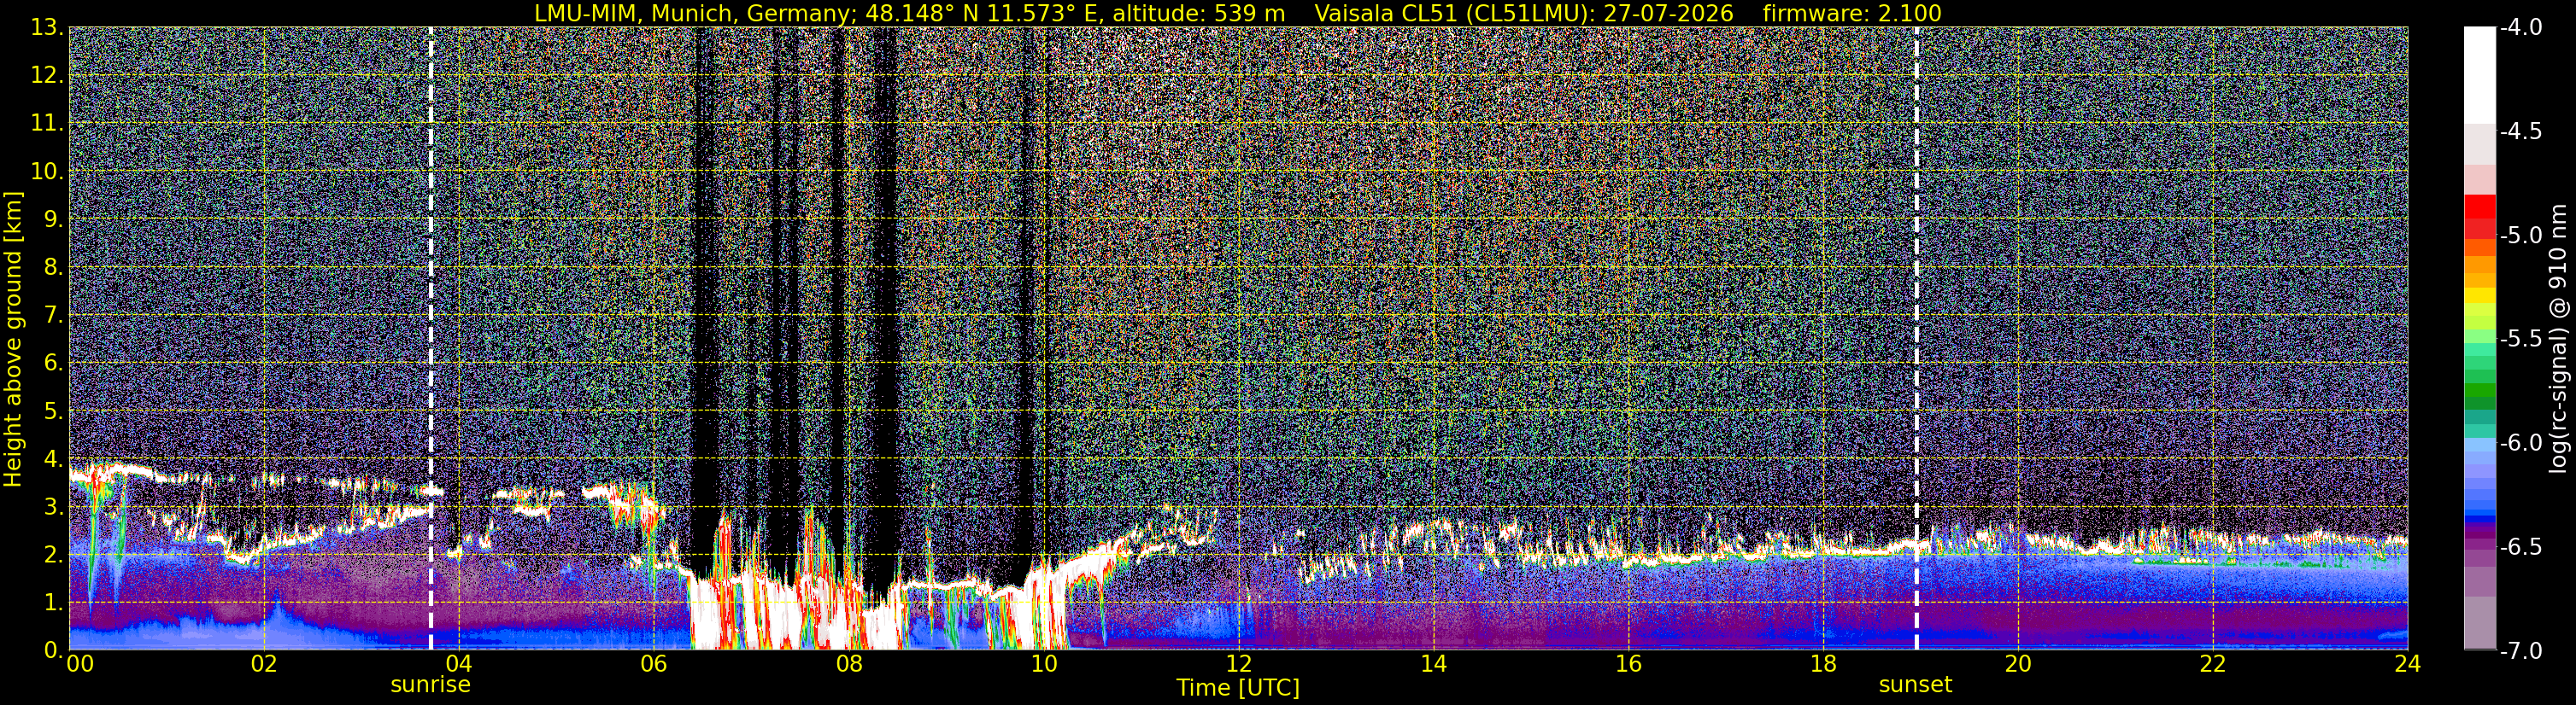The image size is (2576, 705).
Task: Click the 'sunrise' label below the time axis
Action: (430, 685)
